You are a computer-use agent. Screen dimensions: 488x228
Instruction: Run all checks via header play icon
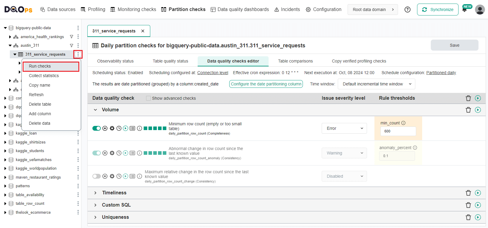tap(478, 98)
